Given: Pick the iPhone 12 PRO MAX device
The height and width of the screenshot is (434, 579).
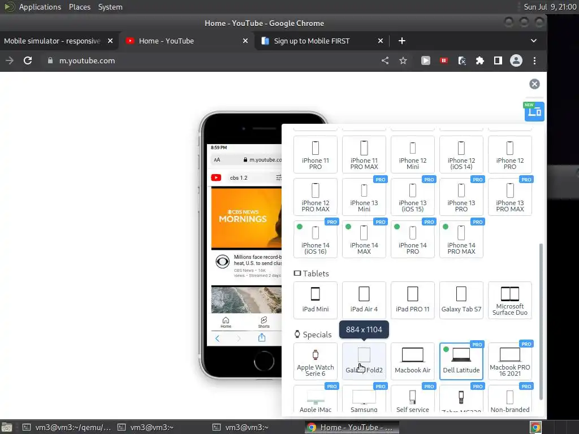Looking at the screenshot, I should pyautogui.click(x=315, y=197).
